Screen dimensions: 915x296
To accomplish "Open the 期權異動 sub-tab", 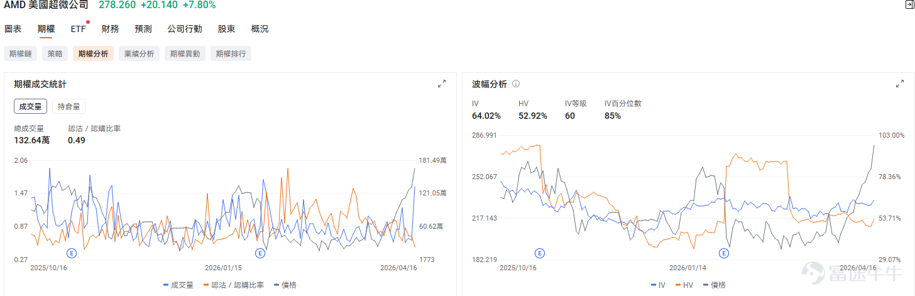I will tap(185, 53).
